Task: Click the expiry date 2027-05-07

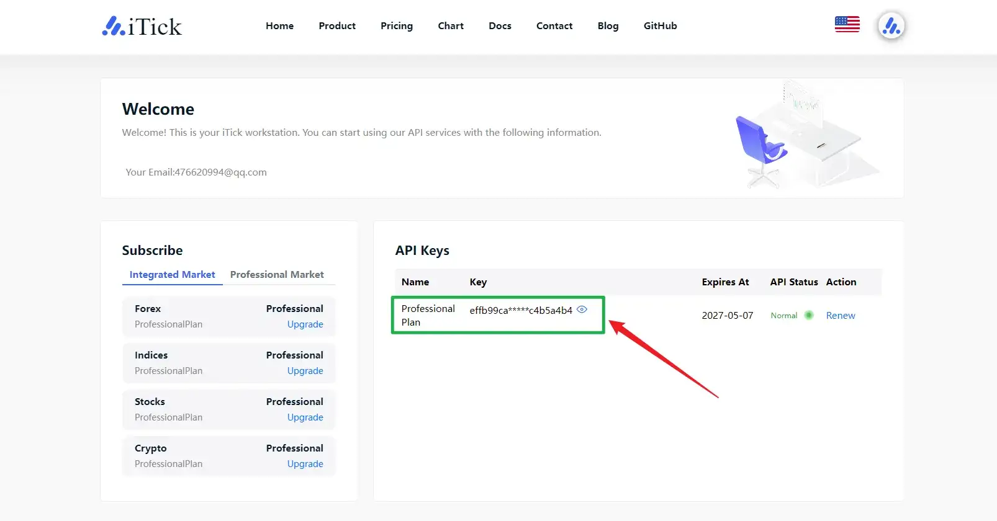Action: pos(728,316)
